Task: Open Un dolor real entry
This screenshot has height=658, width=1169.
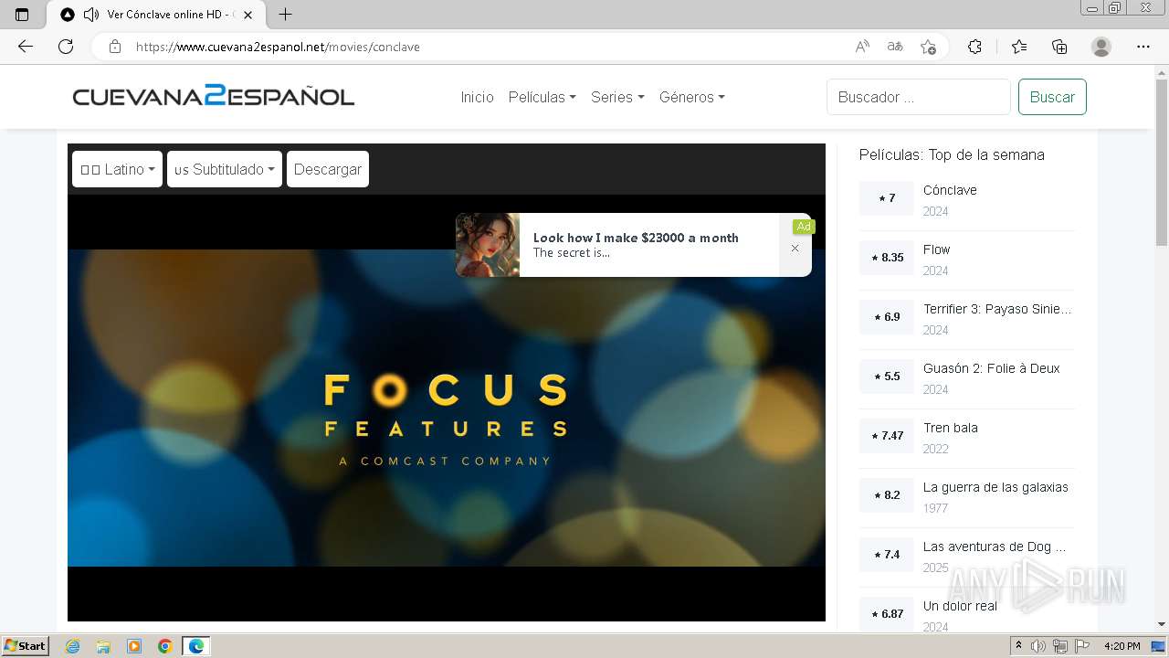Action: click(x=960, y=606)
